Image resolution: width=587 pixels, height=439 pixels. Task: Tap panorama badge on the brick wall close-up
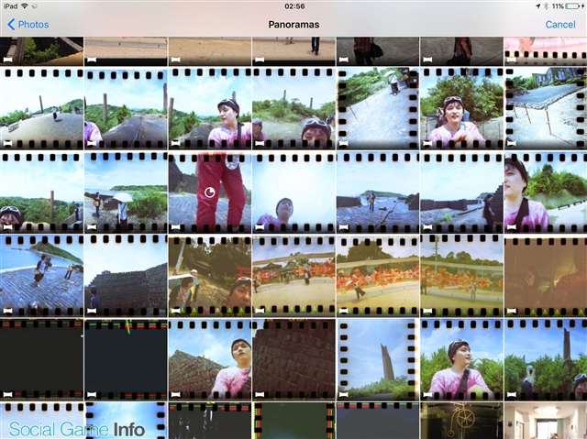[260, 394]
